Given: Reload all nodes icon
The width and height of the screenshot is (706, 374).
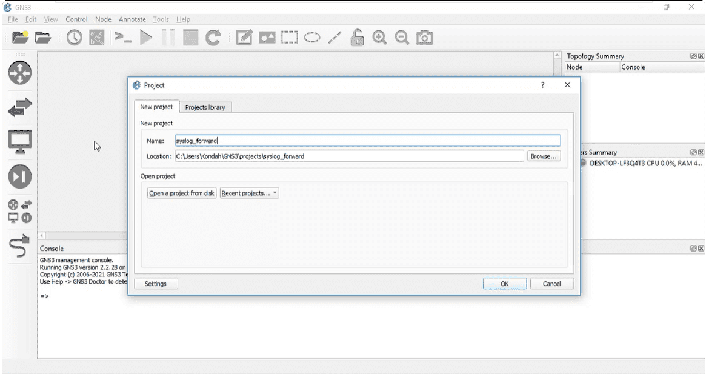Looking at the screenshot, I should [x=213, y=38].
